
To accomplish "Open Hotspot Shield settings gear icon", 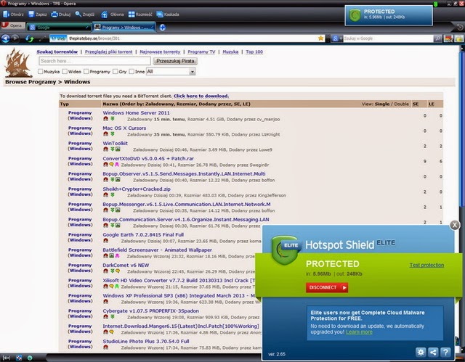I will click(421, 352).
